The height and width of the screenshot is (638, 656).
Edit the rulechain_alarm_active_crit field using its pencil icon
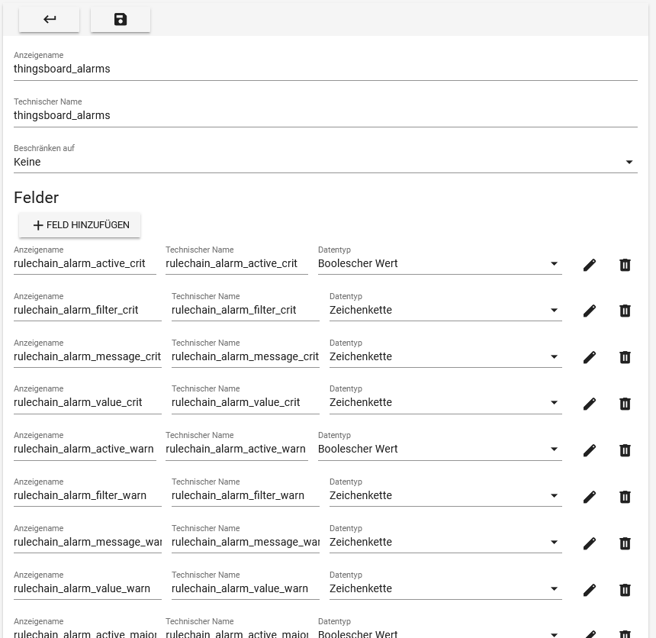click(589, 265)
